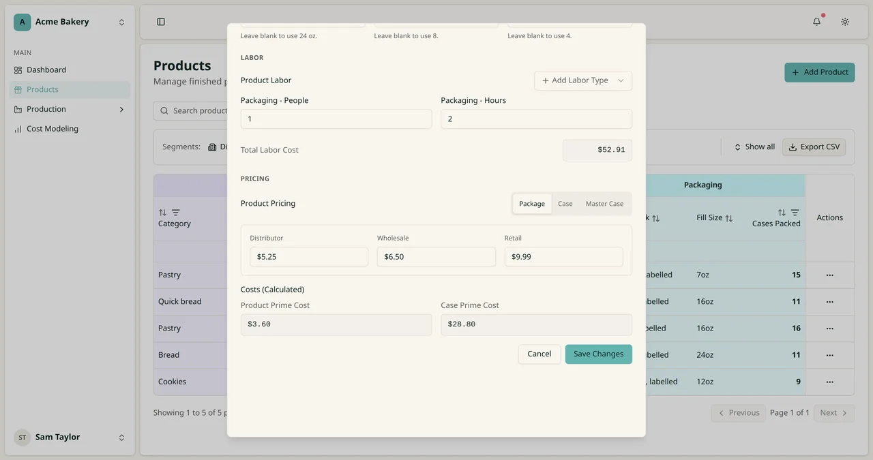
Task: Edit Packaging - People field
Action: (336, 119)
